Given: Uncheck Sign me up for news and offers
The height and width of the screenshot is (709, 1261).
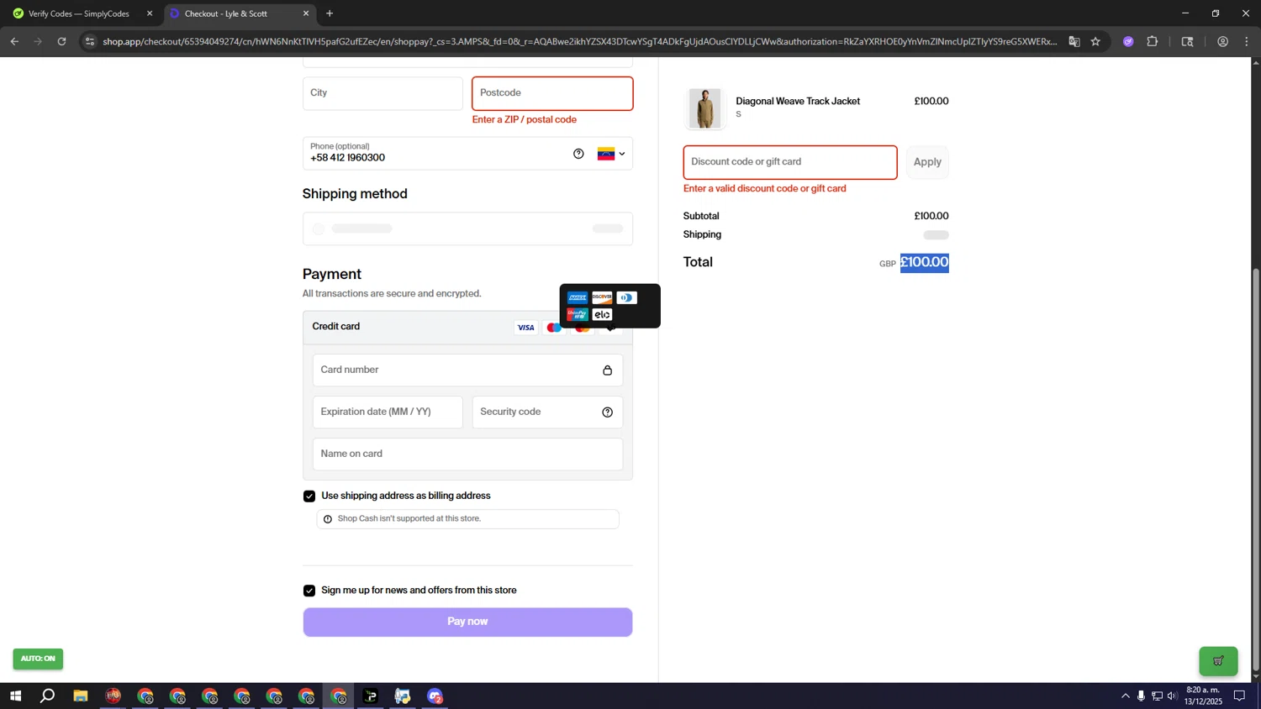Looking at the screenshot, I should 309,591.
